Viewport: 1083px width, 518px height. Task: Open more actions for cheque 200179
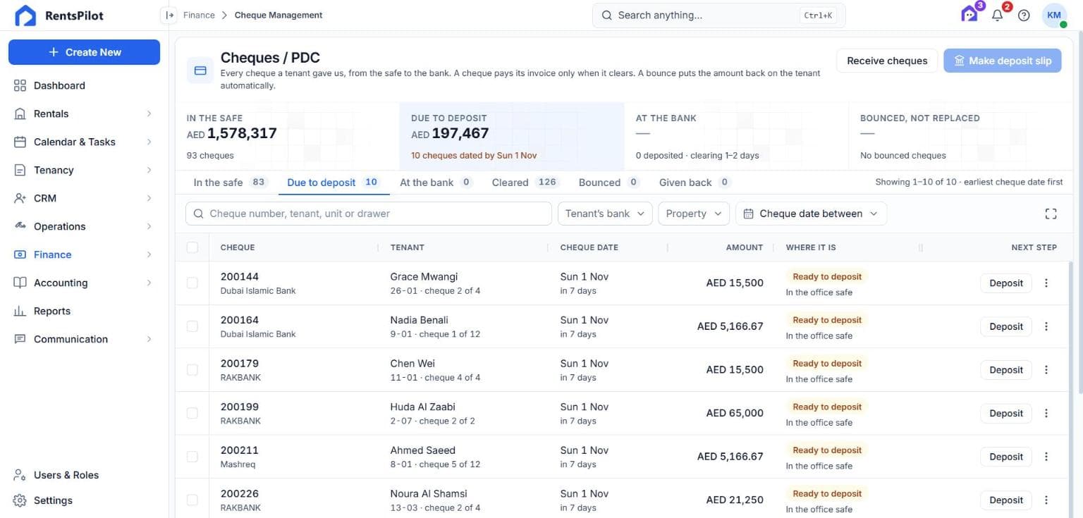[1046, 370]
